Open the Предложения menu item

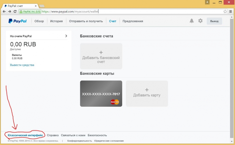pyautogui.click(x=133, y=21)
